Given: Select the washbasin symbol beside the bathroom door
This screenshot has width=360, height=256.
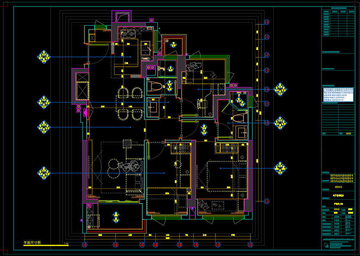Looking at the screenshot, I should (153, 109).
